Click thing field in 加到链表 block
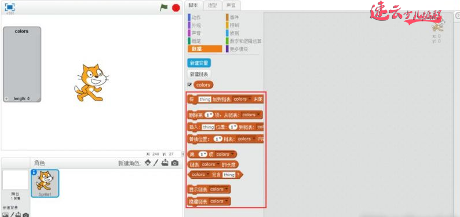This screenshot has width=460, height=217. click(x=205, y=100)
